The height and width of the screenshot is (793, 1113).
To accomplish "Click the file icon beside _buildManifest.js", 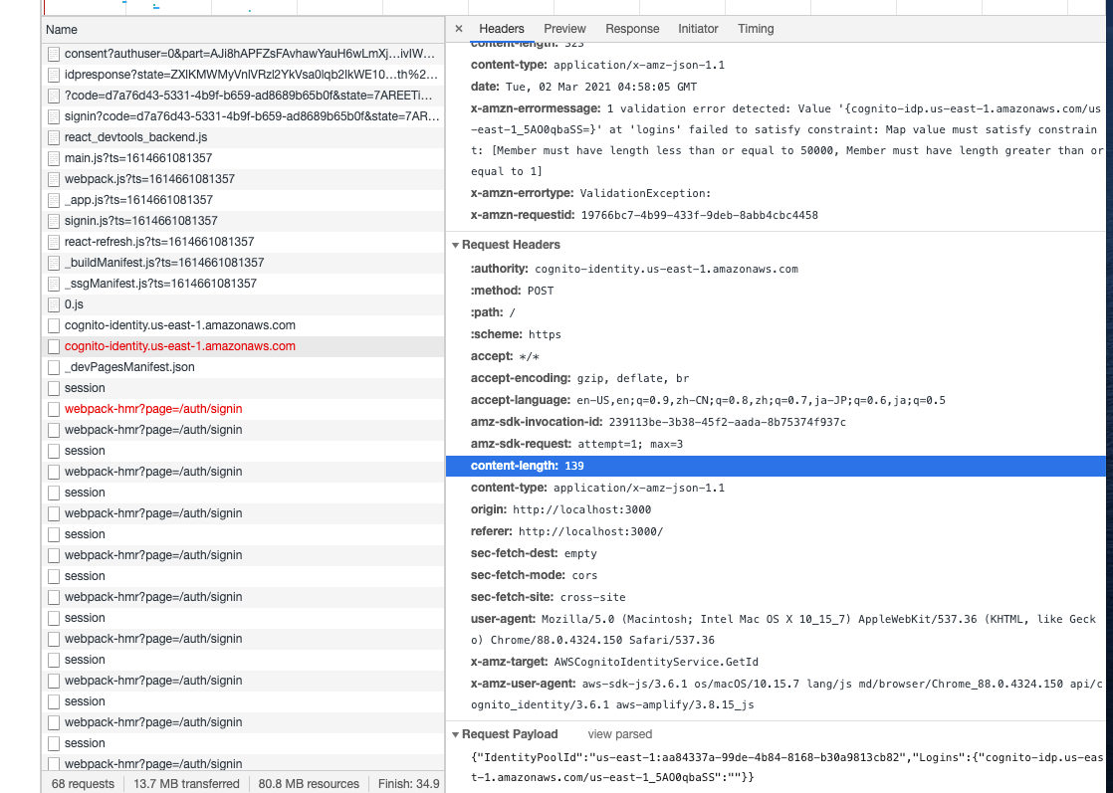I will [x=52, y=262].
